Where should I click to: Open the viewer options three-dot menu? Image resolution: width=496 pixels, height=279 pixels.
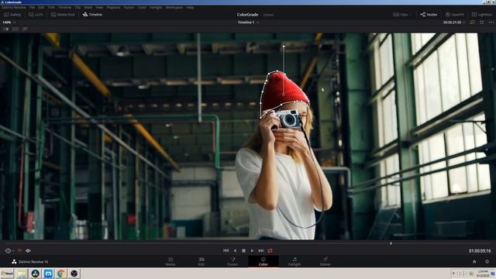coord(491,22)
